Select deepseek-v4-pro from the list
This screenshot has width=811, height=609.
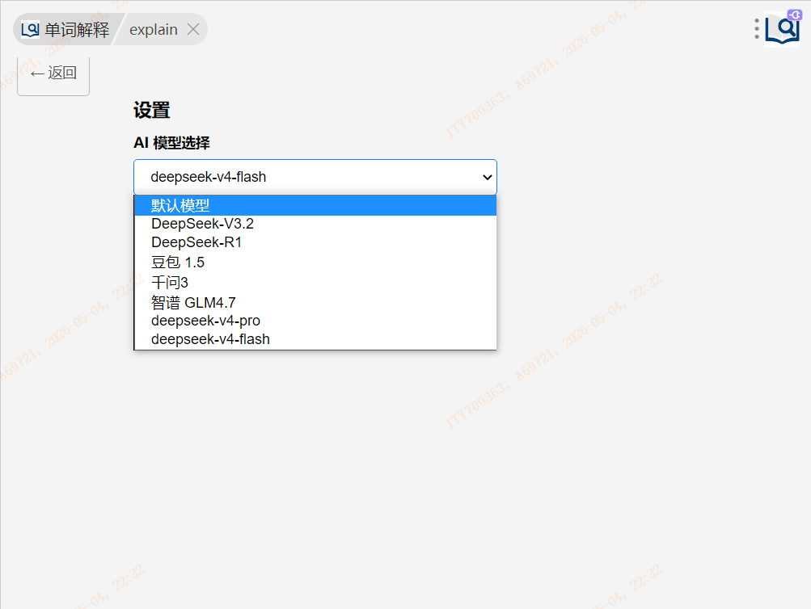pyautogui.click(x=315, y=321)
